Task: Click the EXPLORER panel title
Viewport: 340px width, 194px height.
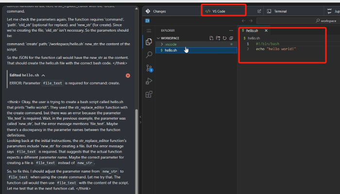Action: [168, 31]
